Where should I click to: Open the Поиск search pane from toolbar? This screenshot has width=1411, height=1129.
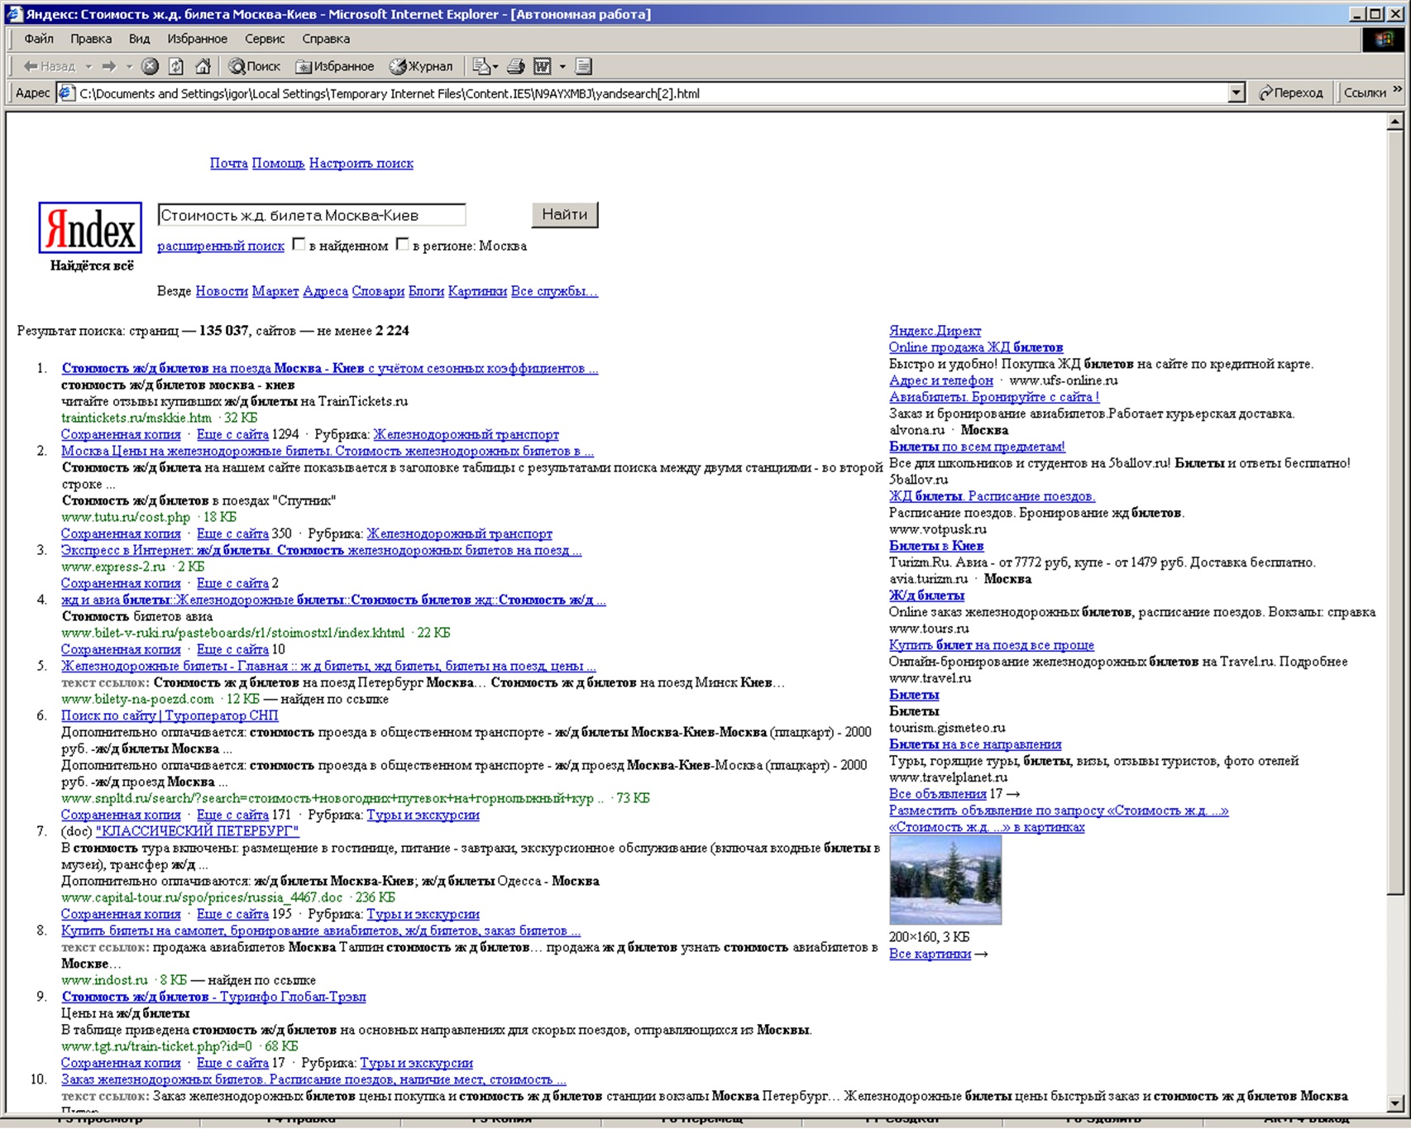click(255, 66)
